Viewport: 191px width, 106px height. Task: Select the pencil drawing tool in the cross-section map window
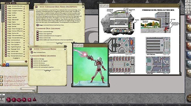104,6
